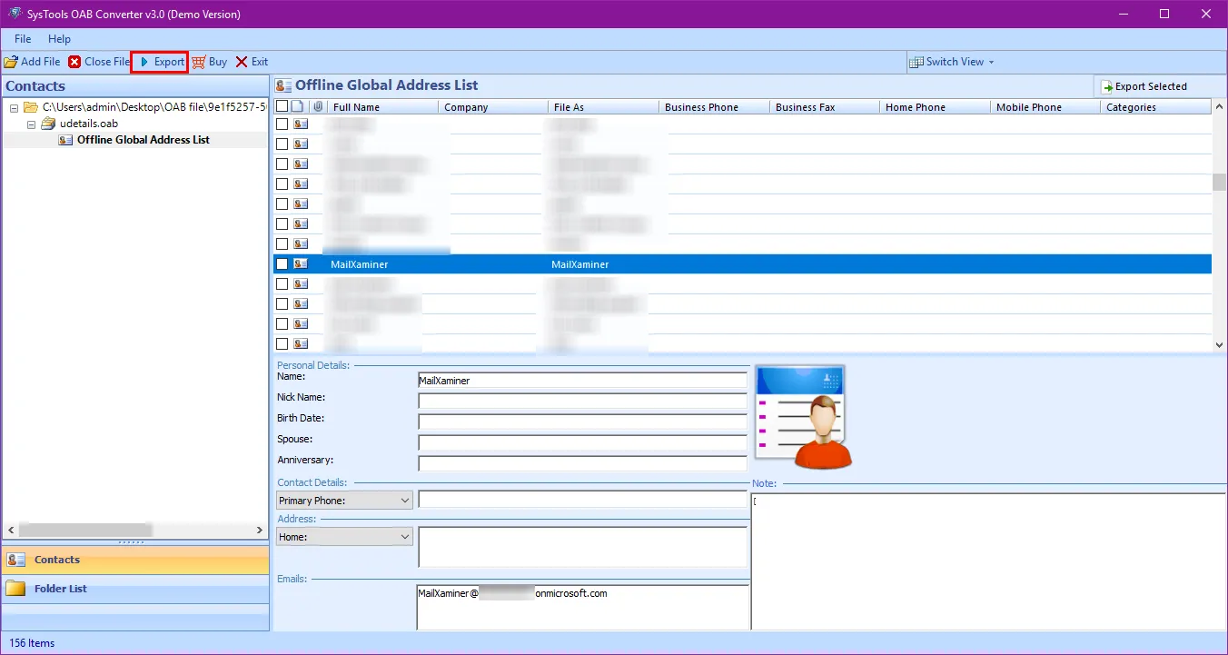Click the contact card icon in MailXaminer row

pos(301,264)
